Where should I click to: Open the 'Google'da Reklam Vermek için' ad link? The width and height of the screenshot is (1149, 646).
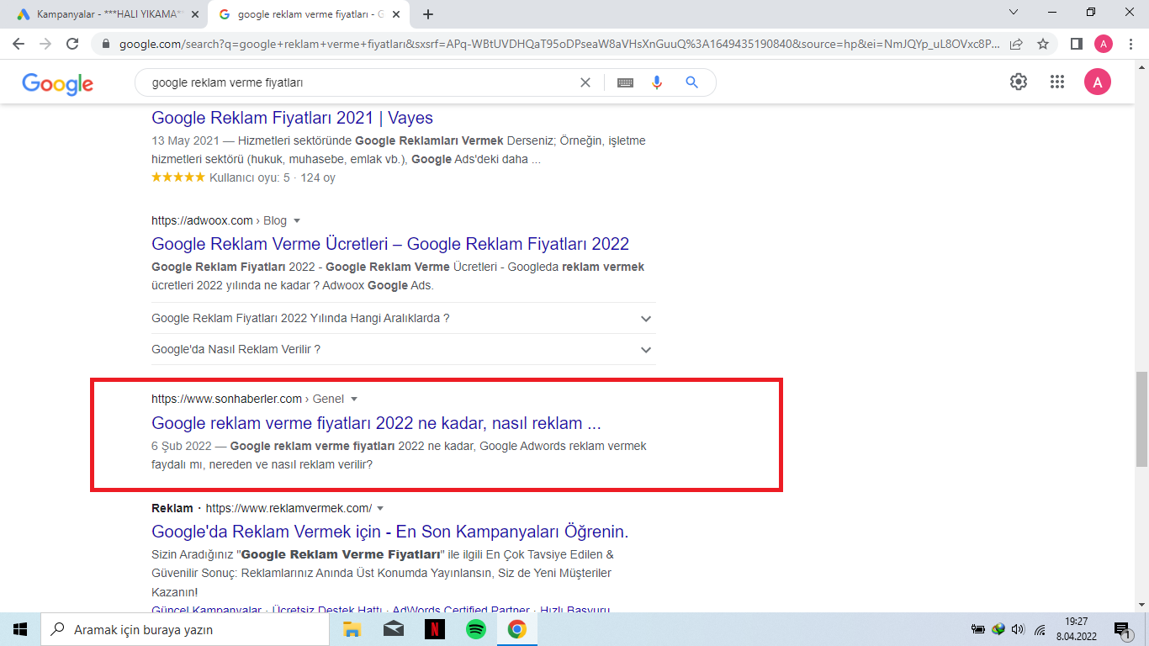click(x=390, y=532)
